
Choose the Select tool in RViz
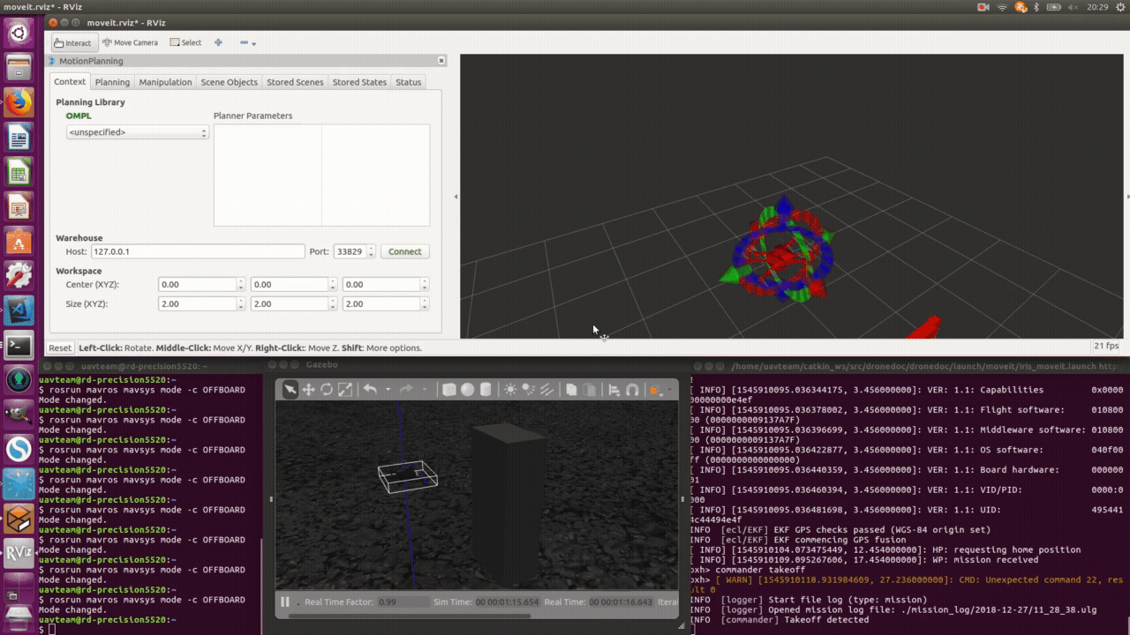(185, 42)
